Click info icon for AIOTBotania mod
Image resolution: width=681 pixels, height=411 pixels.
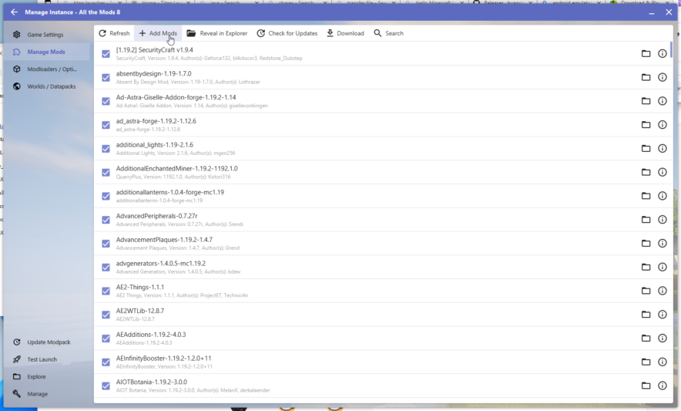[662, 386]
